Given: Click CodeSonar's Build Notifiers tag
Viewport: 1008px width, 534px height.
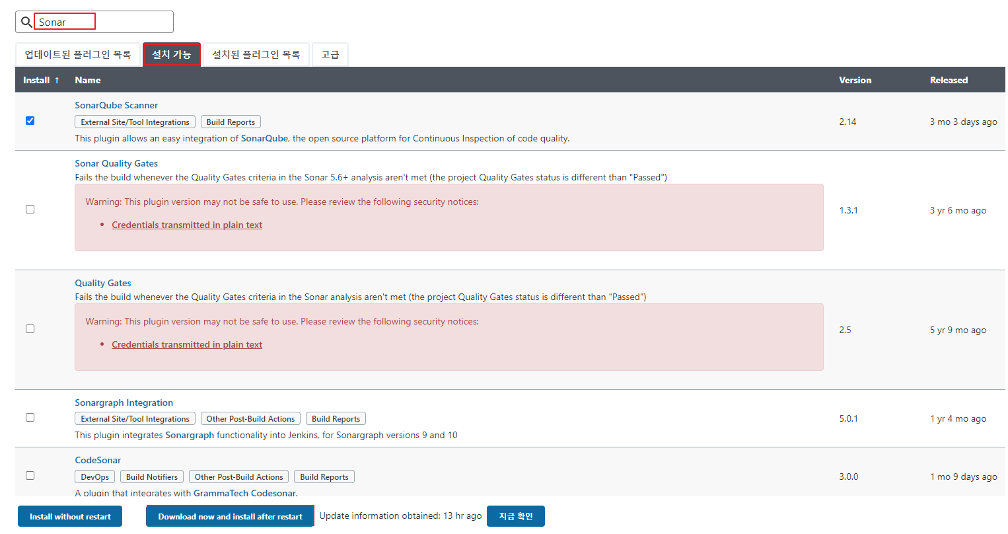Looking at the screenshot, I should click(x=152, y=477).
